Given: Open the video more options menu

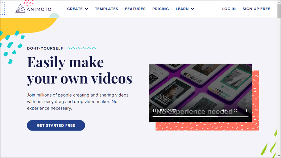Looking at the screenshot, I should pyautogui.click(x=247, y=111).
